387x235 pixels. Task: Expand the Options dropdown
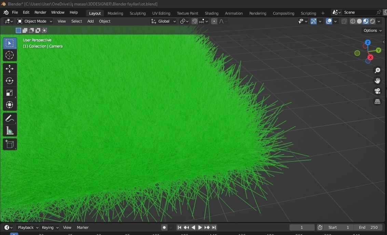(372, 30)
